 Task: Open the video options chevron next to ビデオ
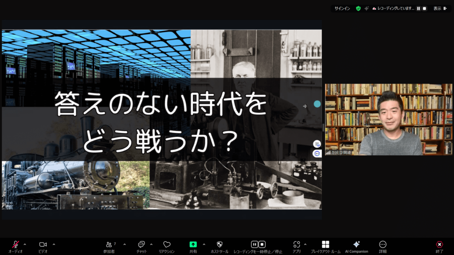click(54, 244)
